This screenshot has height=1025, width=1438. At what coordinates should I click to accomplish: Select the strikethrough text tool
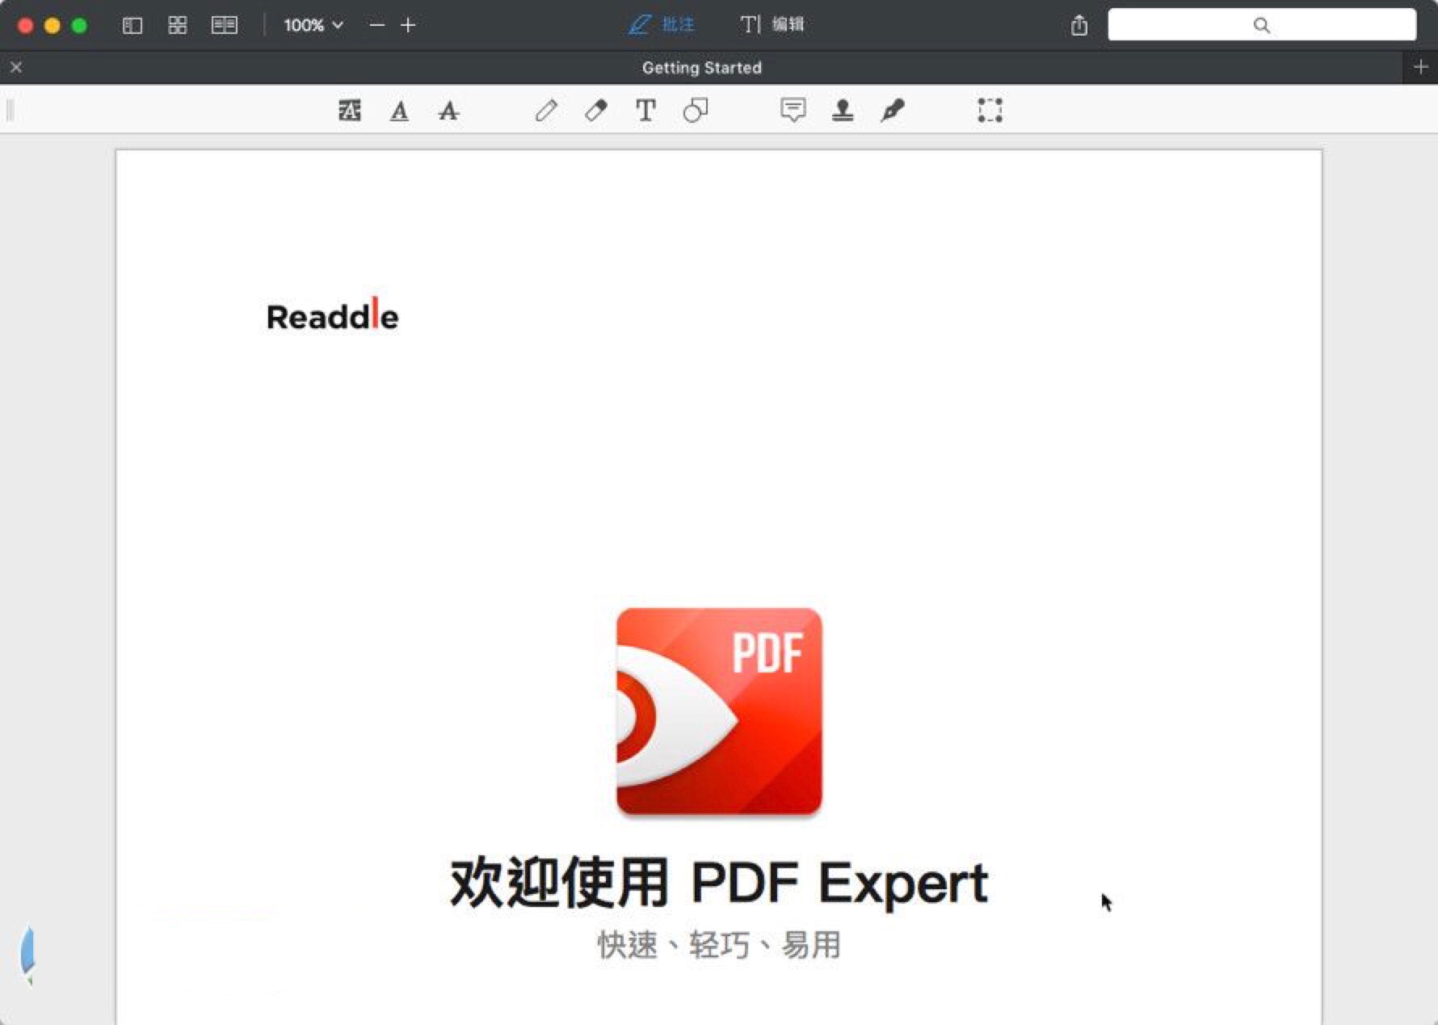[x=449, y=110]
